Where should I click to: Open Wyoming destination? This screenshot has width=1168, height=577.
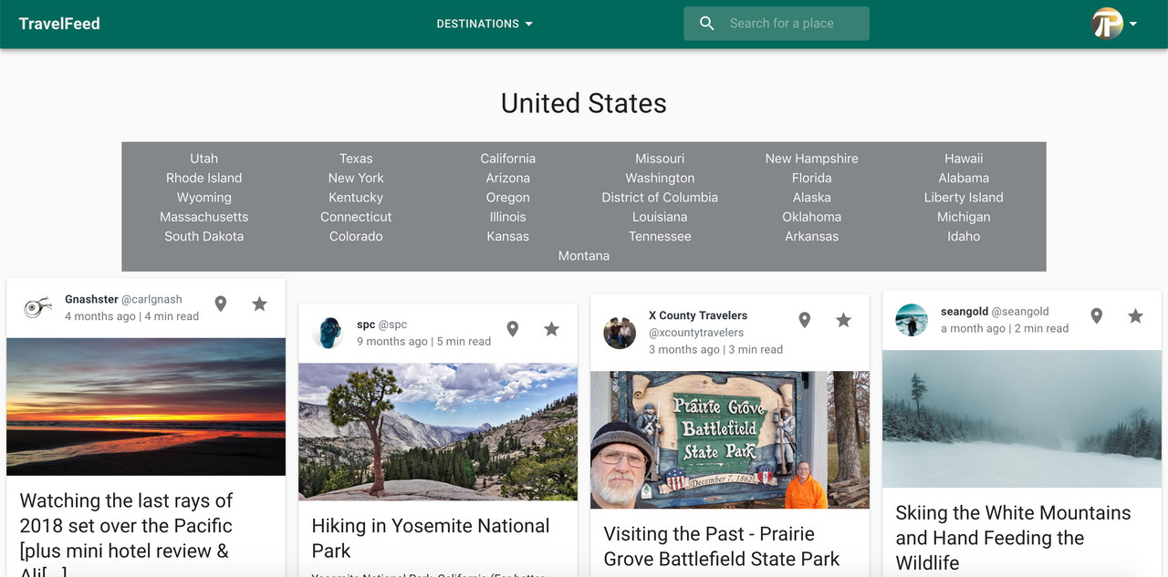coord(204,197)
